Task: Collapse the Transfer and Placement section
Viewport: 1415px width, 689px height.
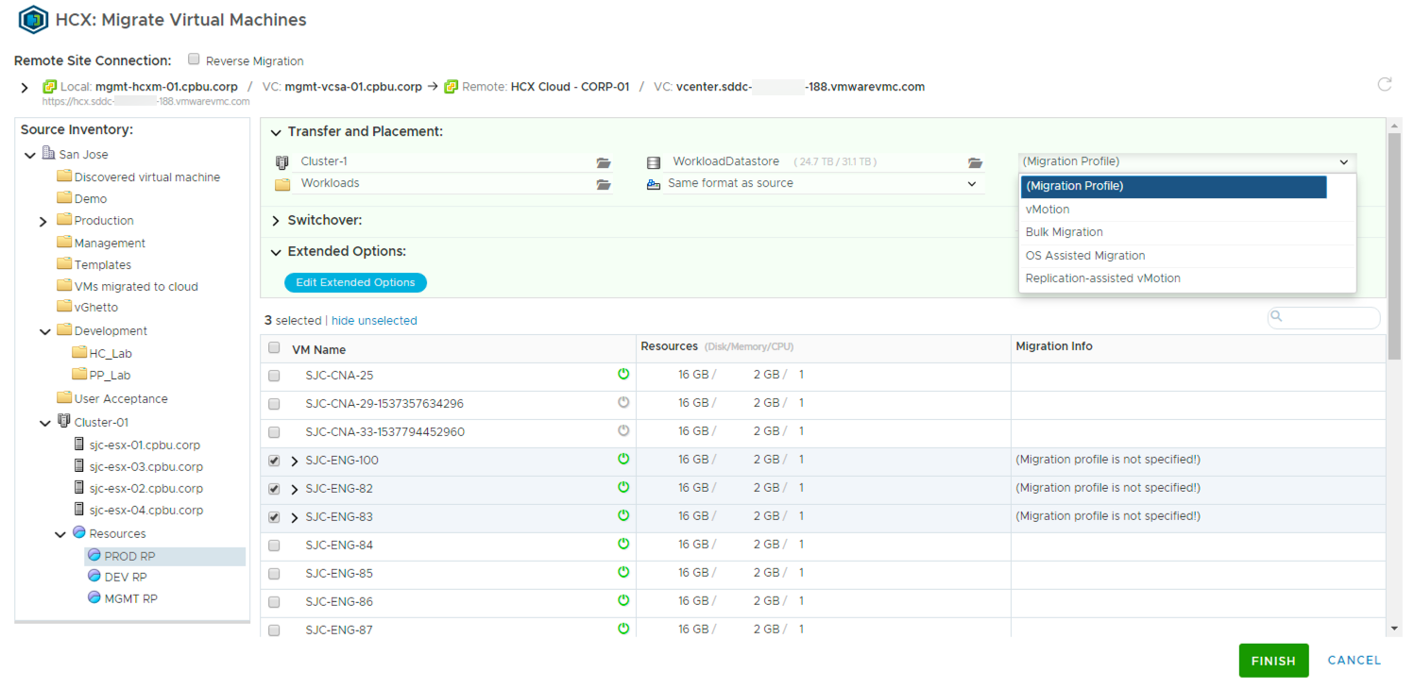Action: point(276,132)
